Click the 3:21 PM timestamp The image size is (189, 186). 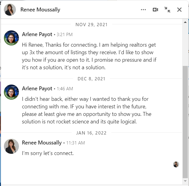[x=64, y=35]
